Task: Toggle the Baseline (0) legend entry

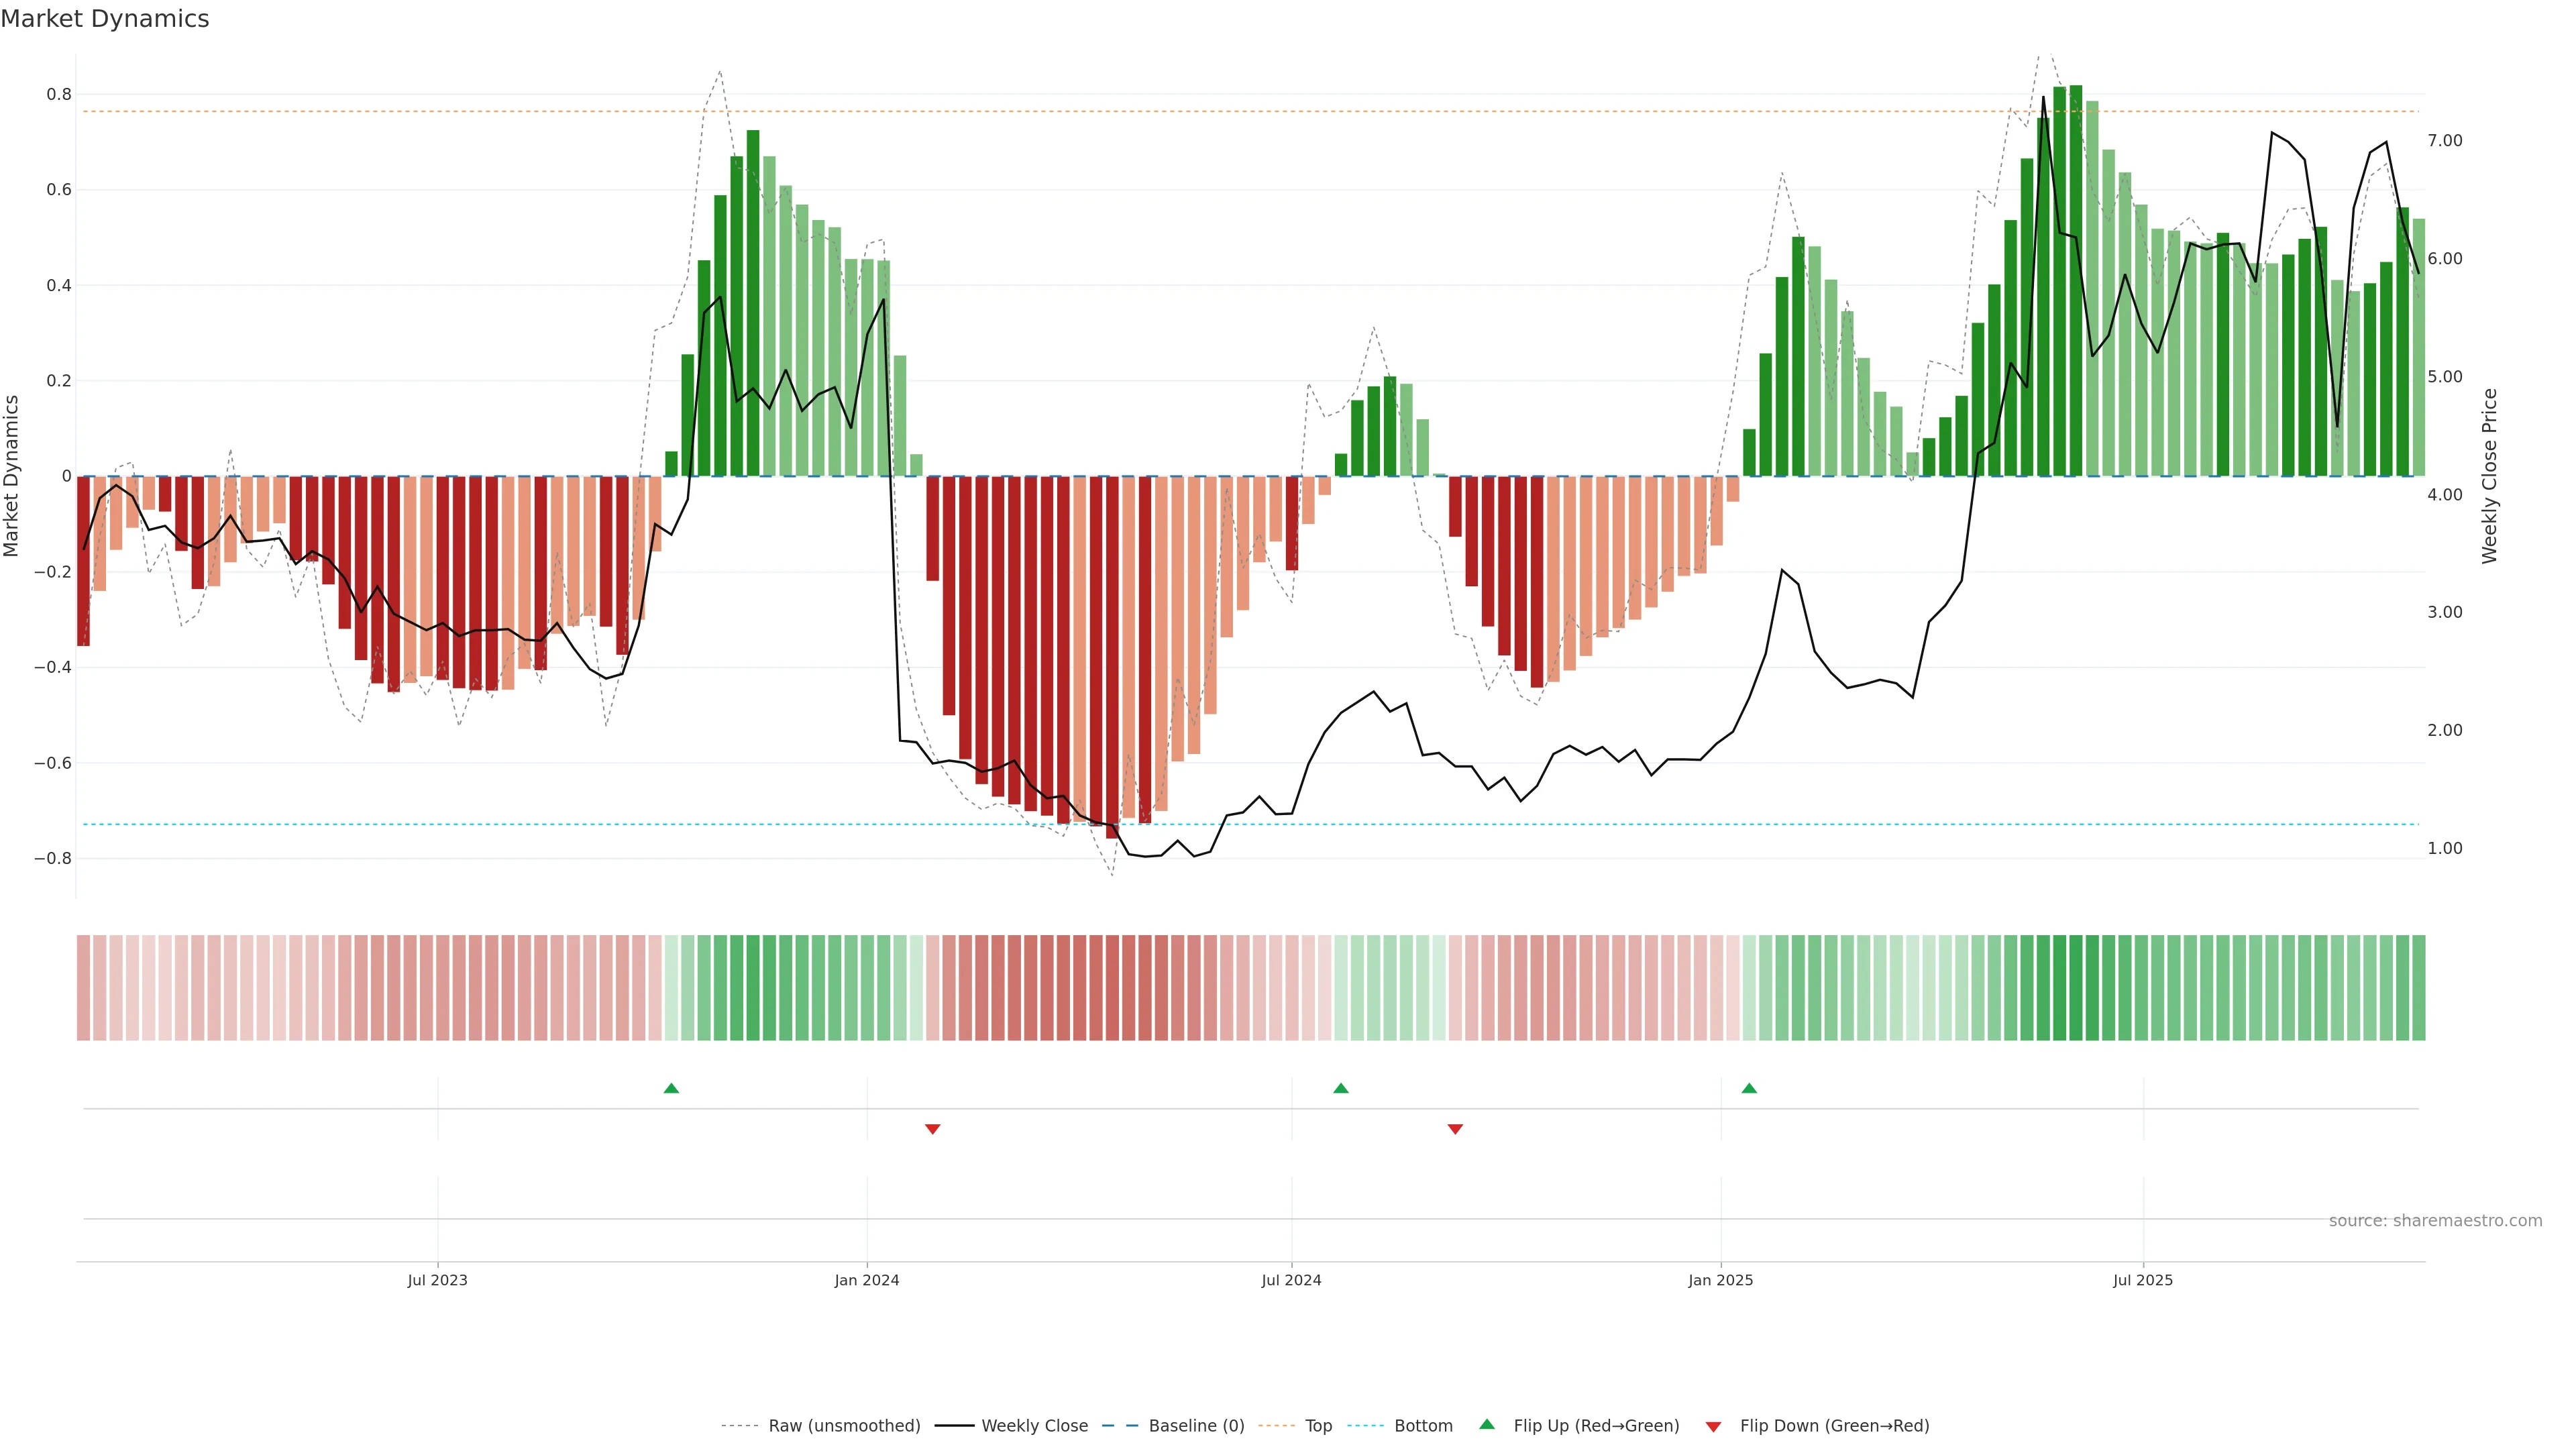Action: point(1196,1426)
